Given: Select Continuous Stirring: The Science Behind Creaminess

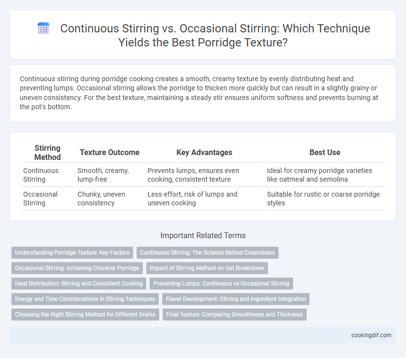Looking at the screenshot, I should coord(207,253).
